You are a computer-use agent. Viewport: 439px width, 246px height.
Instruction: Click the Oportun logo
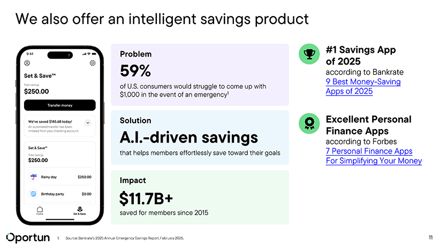28,237
